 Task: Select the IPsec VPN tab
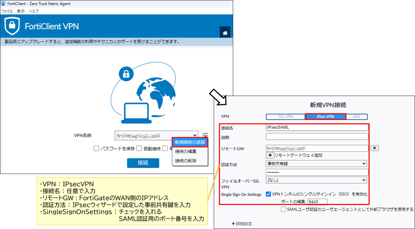click(326, 117)
